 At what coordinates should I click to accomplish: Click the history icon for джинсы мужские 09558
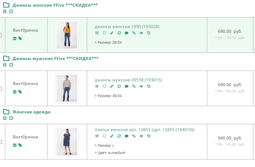tap(149, 86)
